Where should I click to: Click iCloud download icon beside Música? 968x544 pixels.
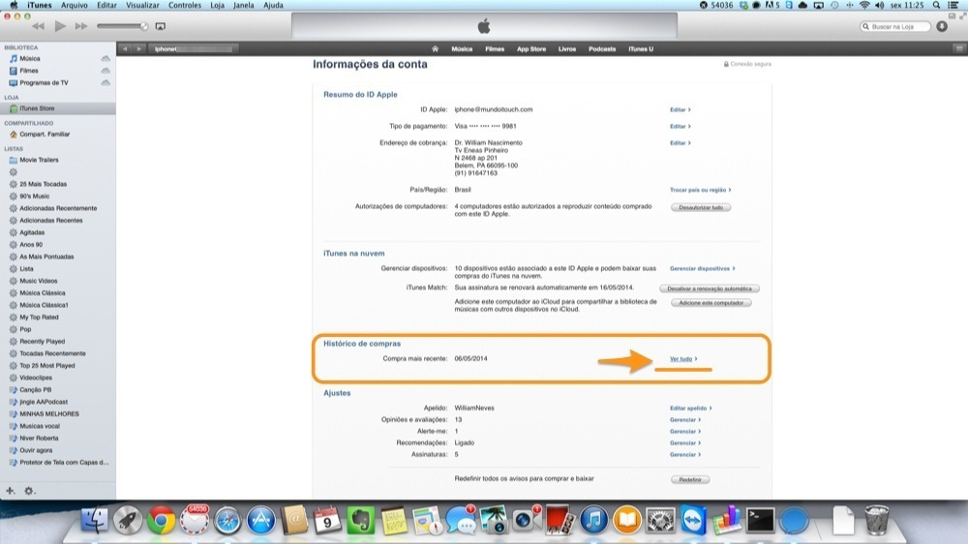106,59
